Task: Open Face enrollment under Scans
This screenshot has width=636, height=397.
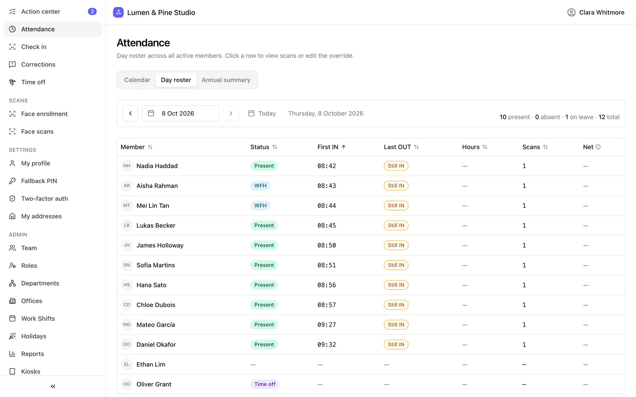Action: (x=53, y=114)
